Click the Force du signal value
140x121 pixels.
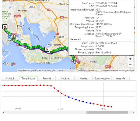[x=103, y=53]
